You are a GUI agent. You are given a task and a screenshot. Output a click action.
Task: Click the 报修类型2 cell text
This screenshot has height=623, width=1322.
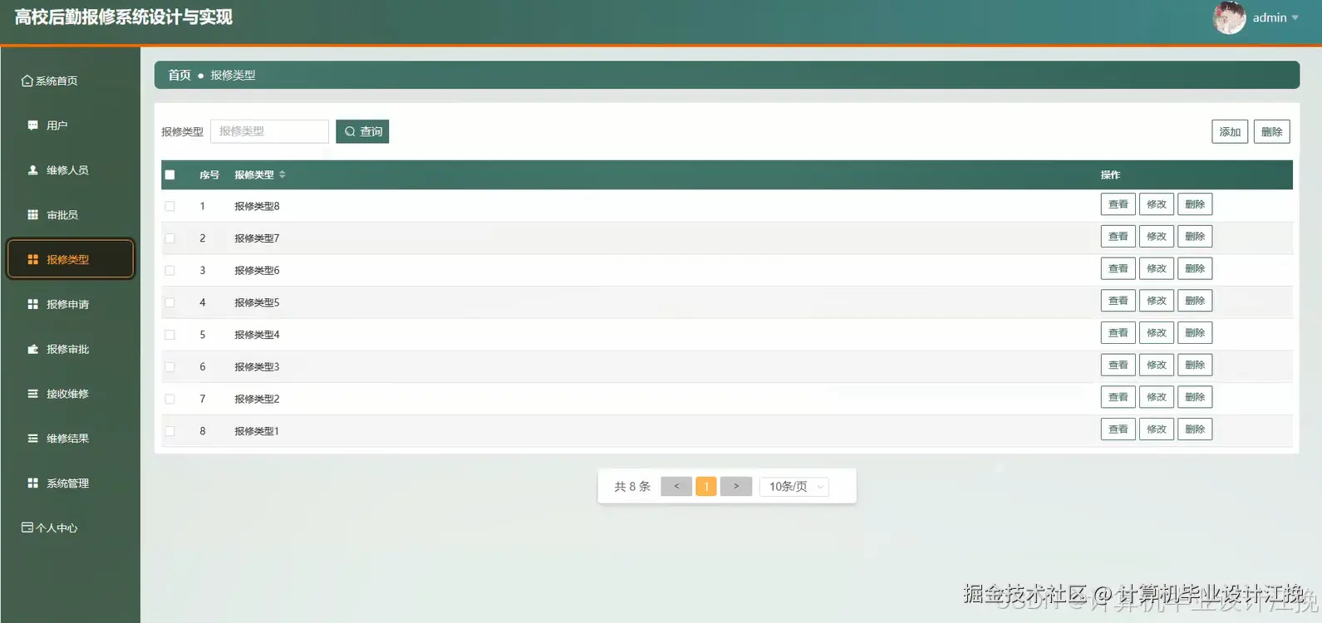click(257, 400)
